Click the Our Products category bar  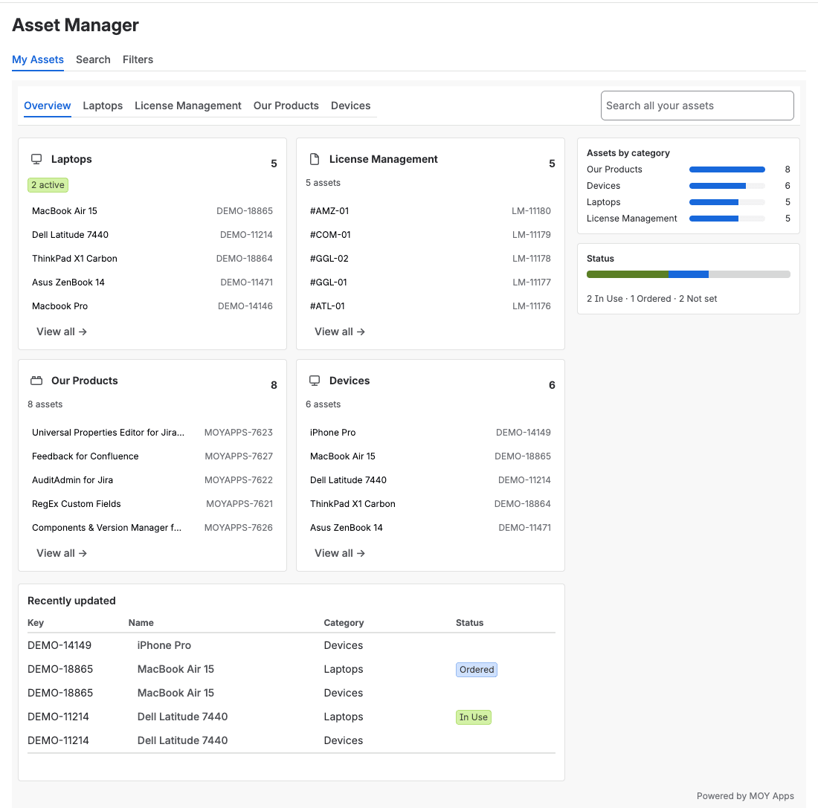coord(727,169)
